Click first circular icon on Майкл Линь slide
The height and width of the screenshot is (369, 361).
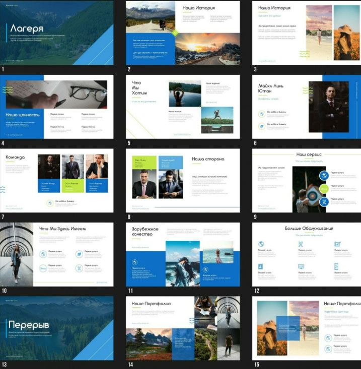pos(262,113)
